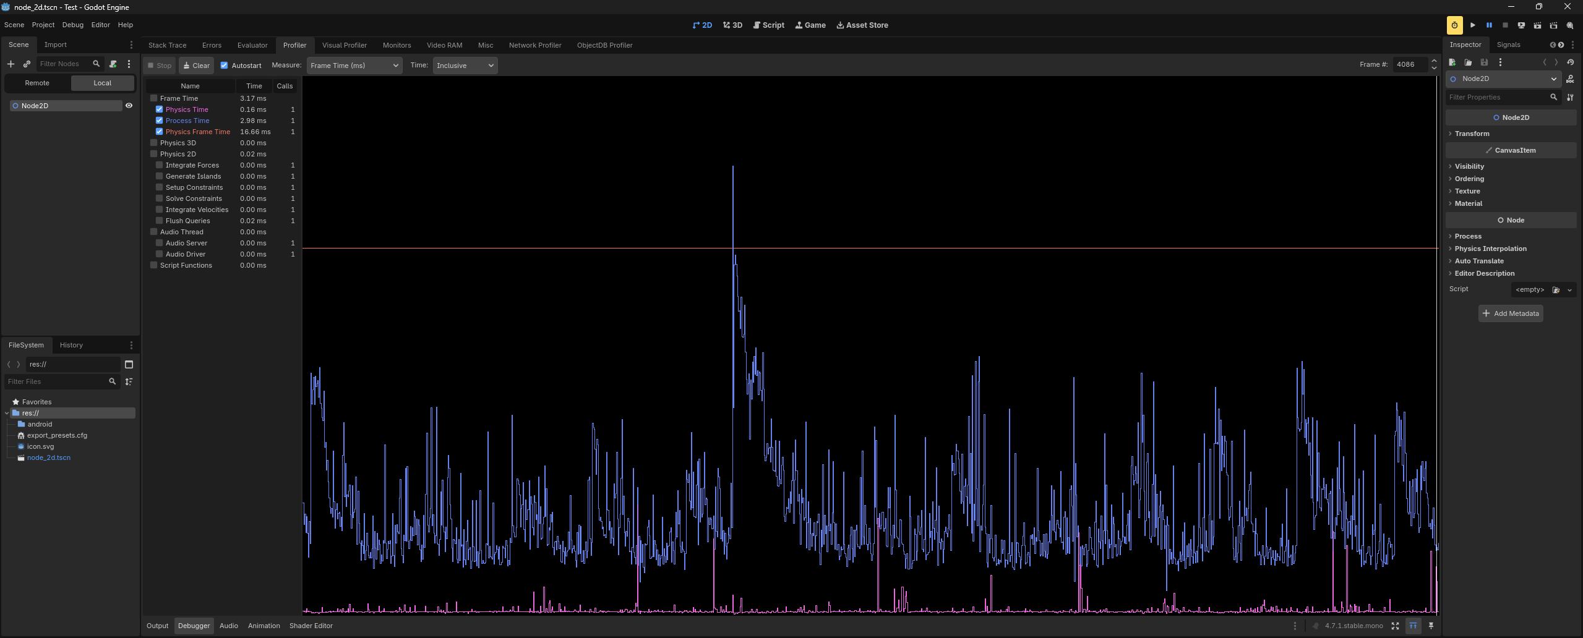Run the project with the play icon
The image size is (1583, 638).
click(1473, 25)
